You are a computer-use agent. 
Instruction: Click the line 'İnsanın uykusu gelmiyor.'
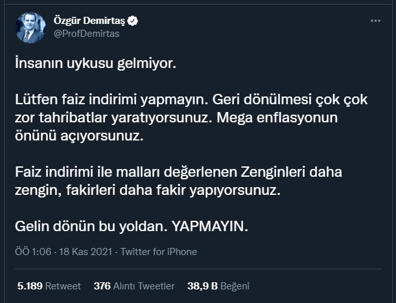click(95, 65)
